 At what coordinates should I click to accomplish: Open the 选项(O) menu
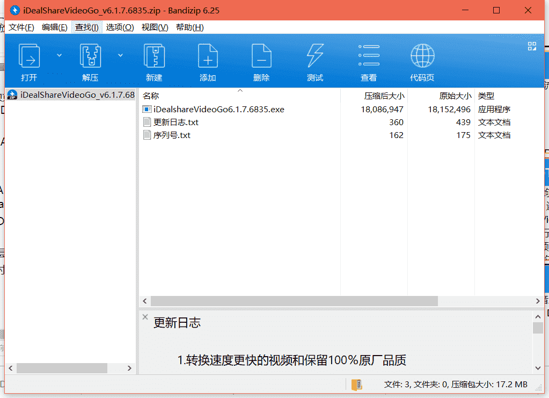point(120,27)
